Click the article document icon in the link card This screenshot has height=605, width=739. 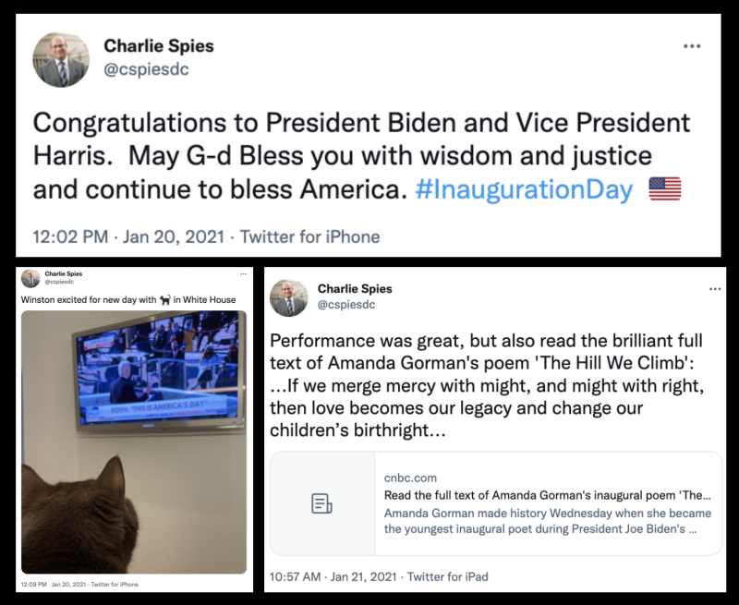(321, 503)
